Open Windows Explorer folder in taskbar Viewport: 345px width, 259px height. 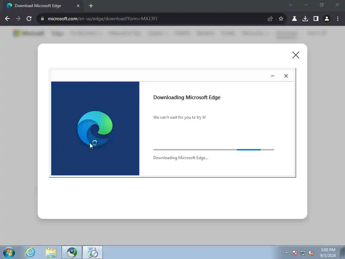tap(51, 252)
